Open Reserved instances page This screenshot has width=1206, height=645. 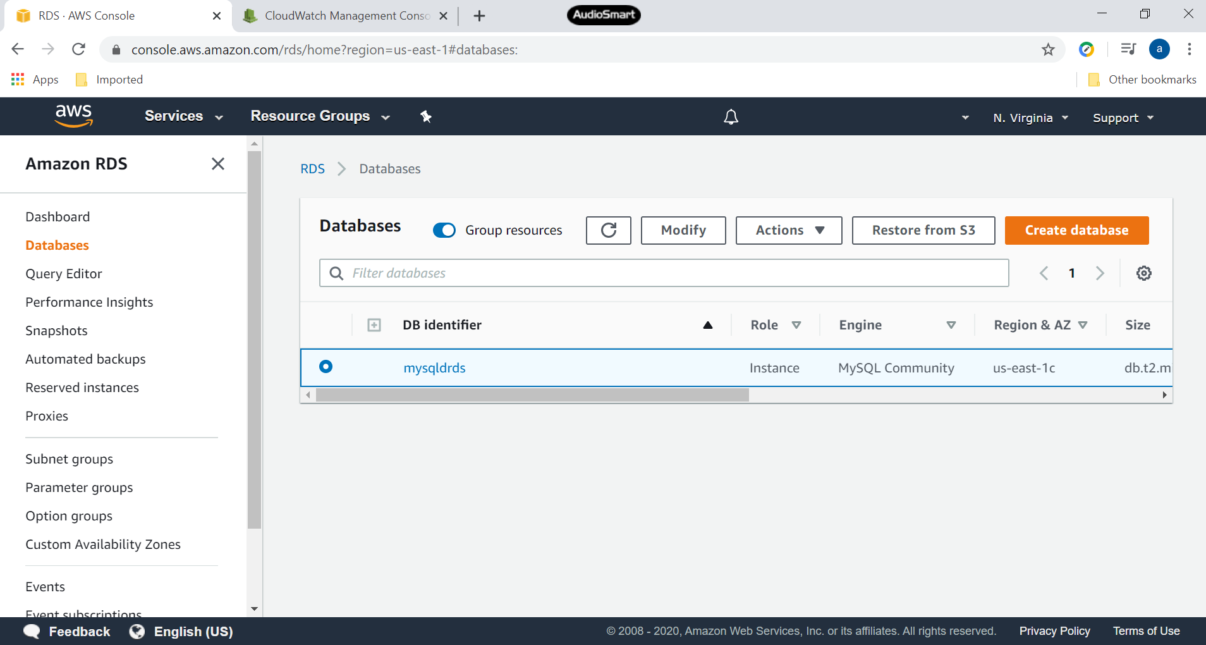pos(82,388)
